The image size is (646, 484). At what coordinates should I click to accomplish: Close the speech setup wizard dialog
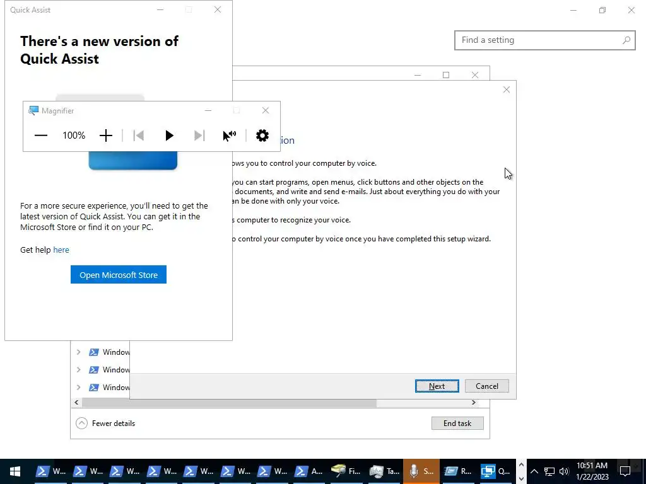[x=507, y=89]
